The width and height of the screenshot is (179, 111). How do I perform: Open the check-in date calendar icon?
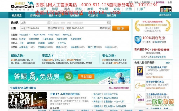pyautogui.click(x=63, y=28)
